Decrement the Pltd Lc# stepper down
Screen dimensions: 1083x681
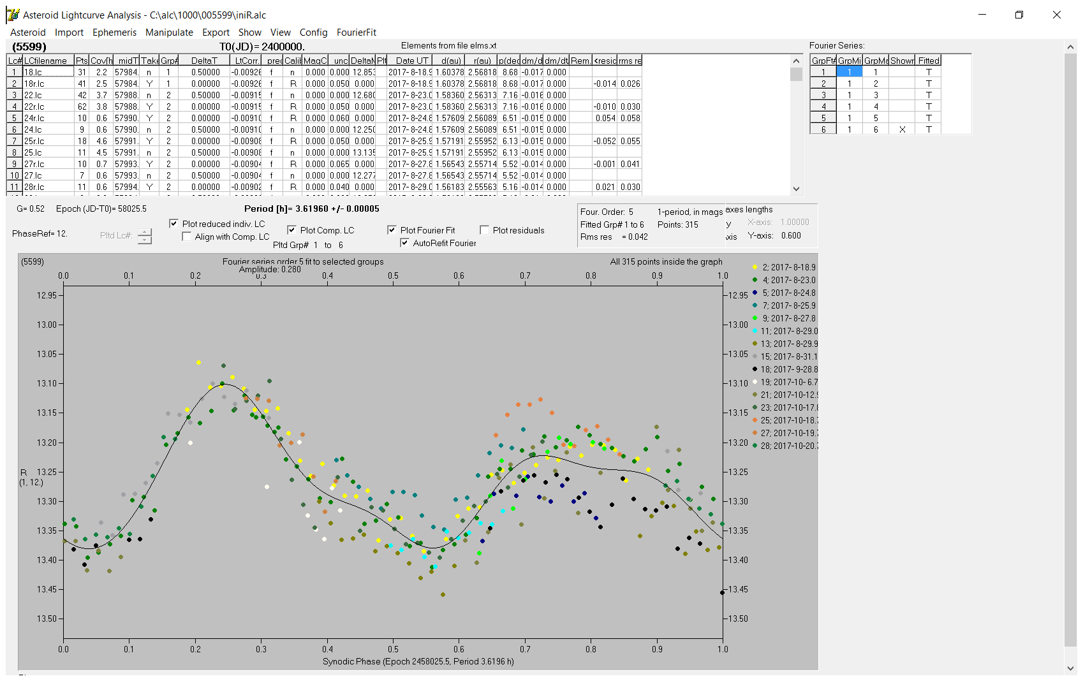(145, 240)
